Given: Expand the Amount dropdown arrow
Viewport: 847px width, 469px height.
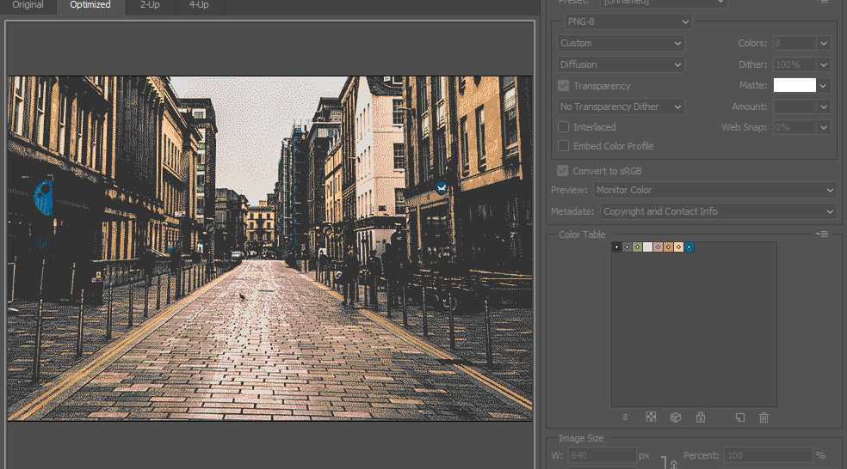Looking at the screenshot, I should coord(823,107).
